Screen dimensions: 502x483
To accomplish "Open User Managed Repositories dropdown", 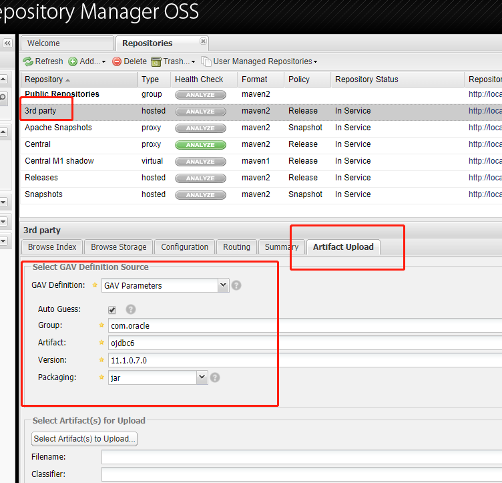I will point(259,61).
